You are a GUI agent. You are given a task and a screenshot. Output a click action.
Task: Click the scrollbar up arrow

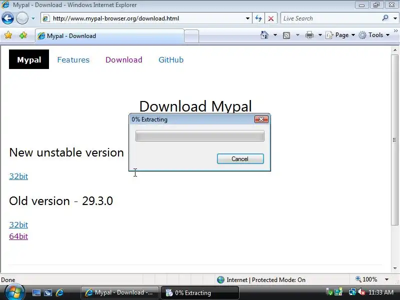tap(395, 50)
